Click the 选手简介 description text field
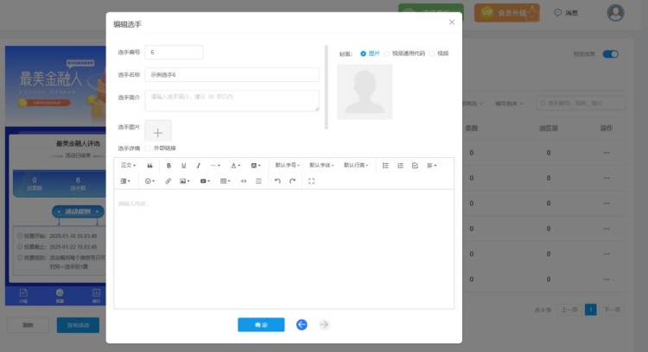Screen dimensions: 648x352 click(232, 100)
